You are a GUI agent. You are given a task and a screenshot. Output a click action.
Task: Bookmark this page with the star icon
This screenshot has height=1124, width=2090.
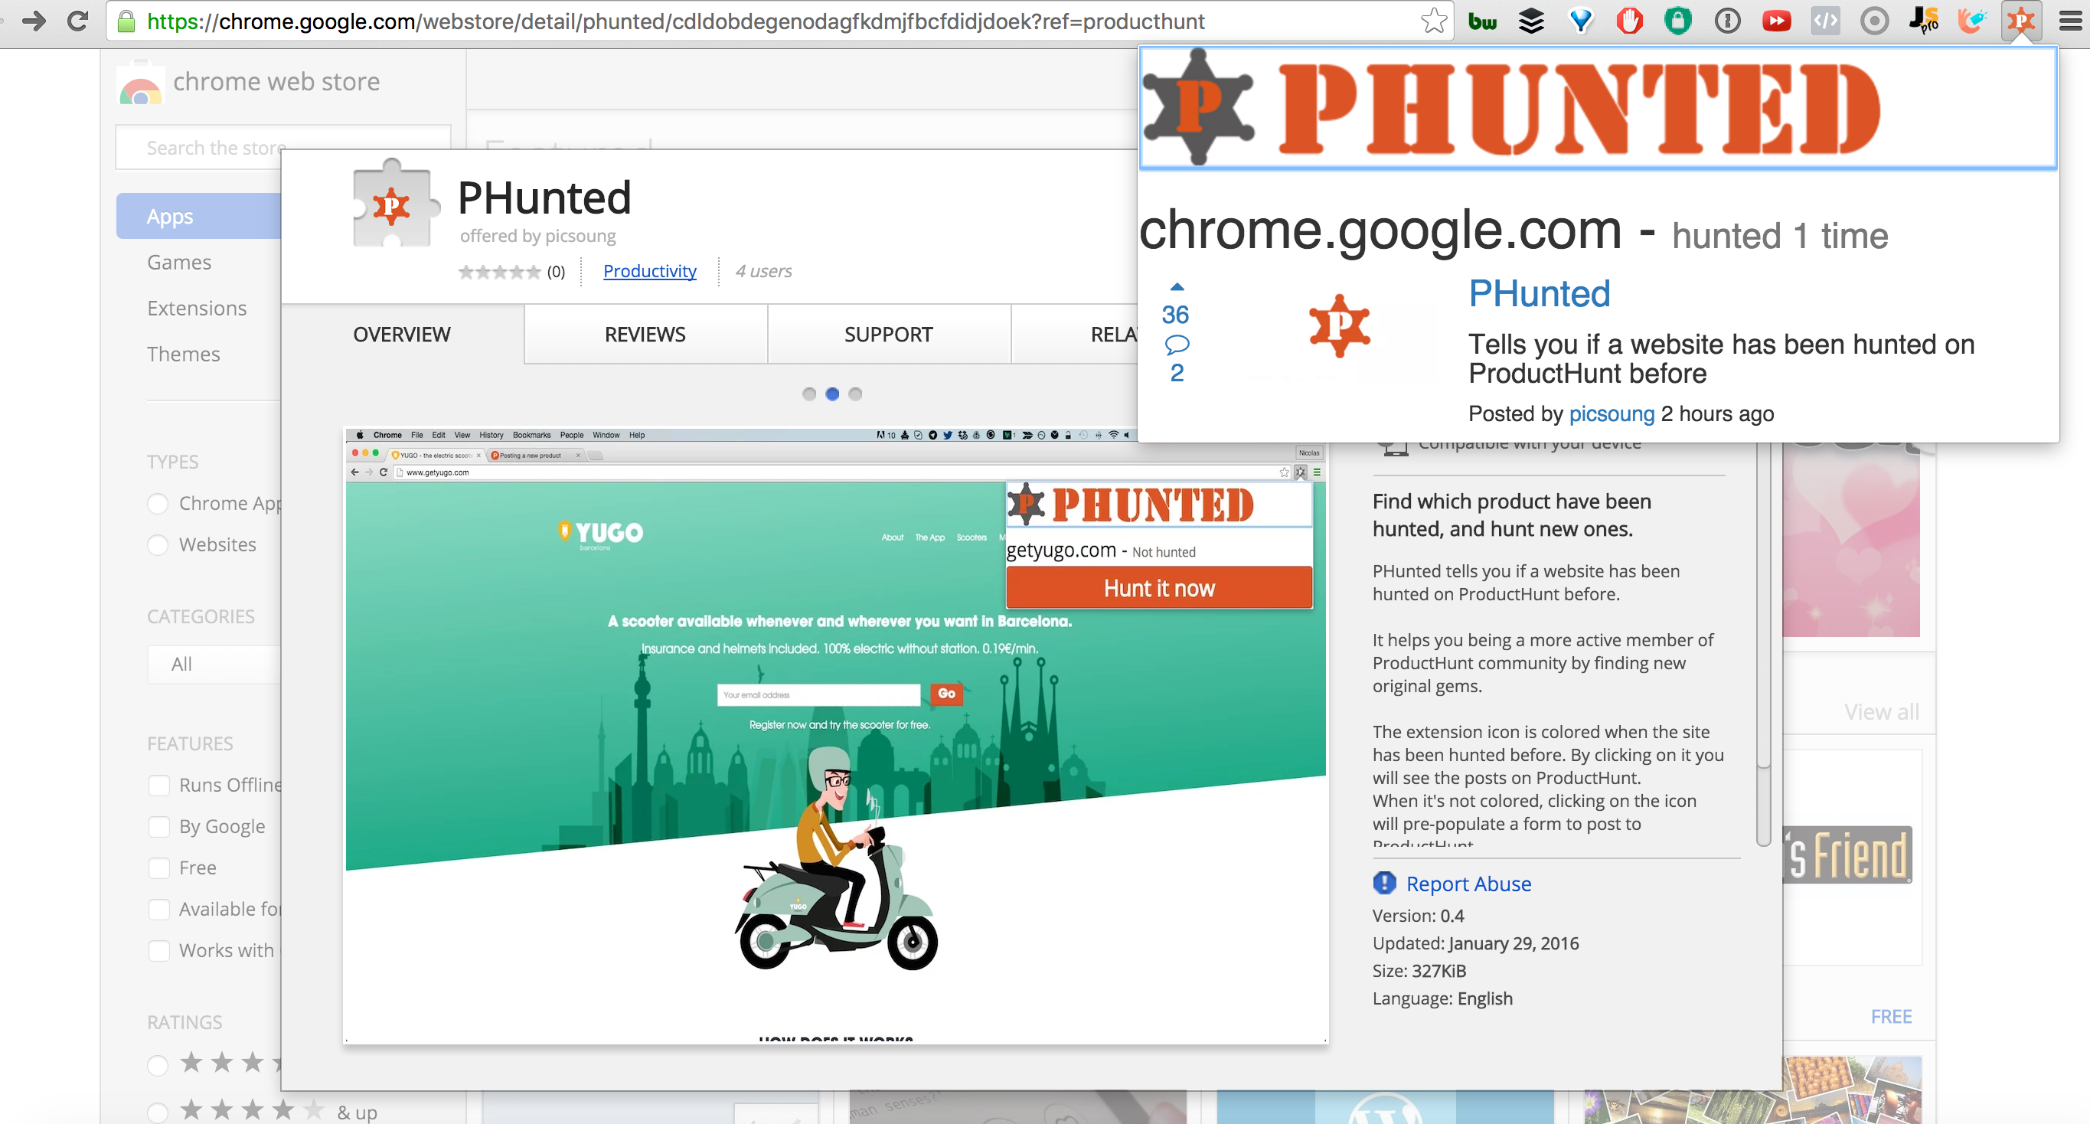(1434, 20)
